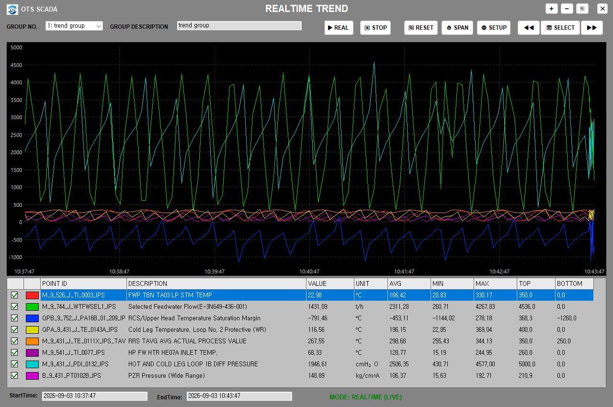
Task: Toggle HP FW HTR HE07A INLET TEMP checkbox
Action: coord(14,352)
